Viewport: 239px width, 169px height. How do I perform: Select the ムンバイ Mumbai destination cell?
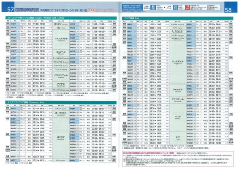[x=177, y=25]
